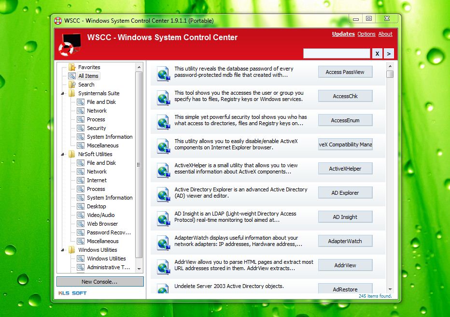Collapse the Sysinternals Suite tree node
Image resolution: width=450 pixels, height=317 pixels.
(63, 93)
